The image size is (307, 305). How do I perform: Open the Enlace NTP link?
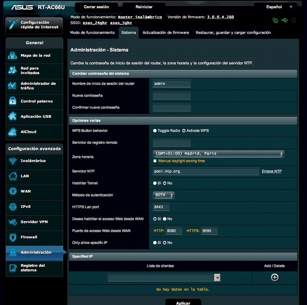[x=272, y=171]
